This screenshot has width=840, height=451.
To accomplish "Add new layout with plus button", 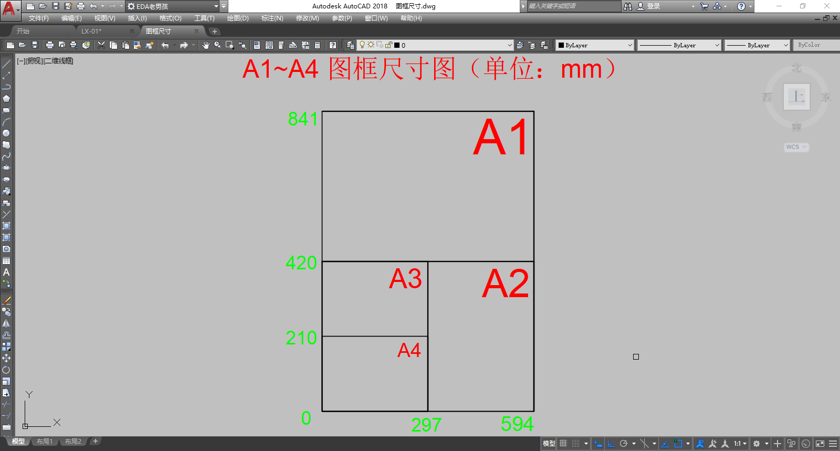I will click(95, 442).
